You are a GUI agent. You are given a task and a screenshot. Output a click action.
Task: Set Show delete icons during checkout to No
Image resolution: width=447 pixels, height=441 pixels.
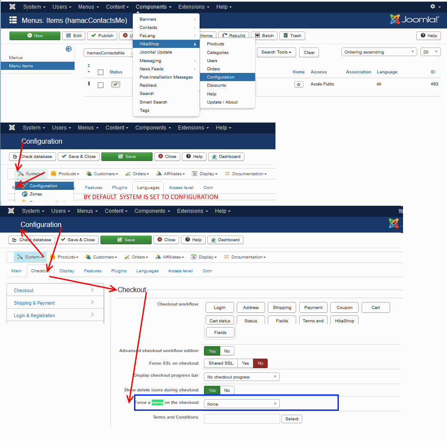click(x=227, y=390)
